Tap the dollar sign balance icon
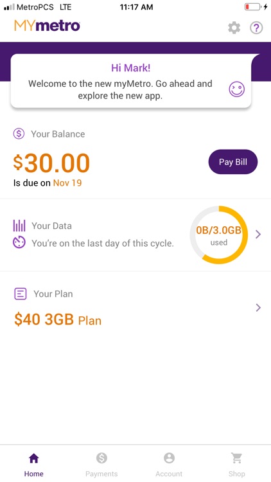The height and width of the screenshot is (482, 271). pos(19,134)
